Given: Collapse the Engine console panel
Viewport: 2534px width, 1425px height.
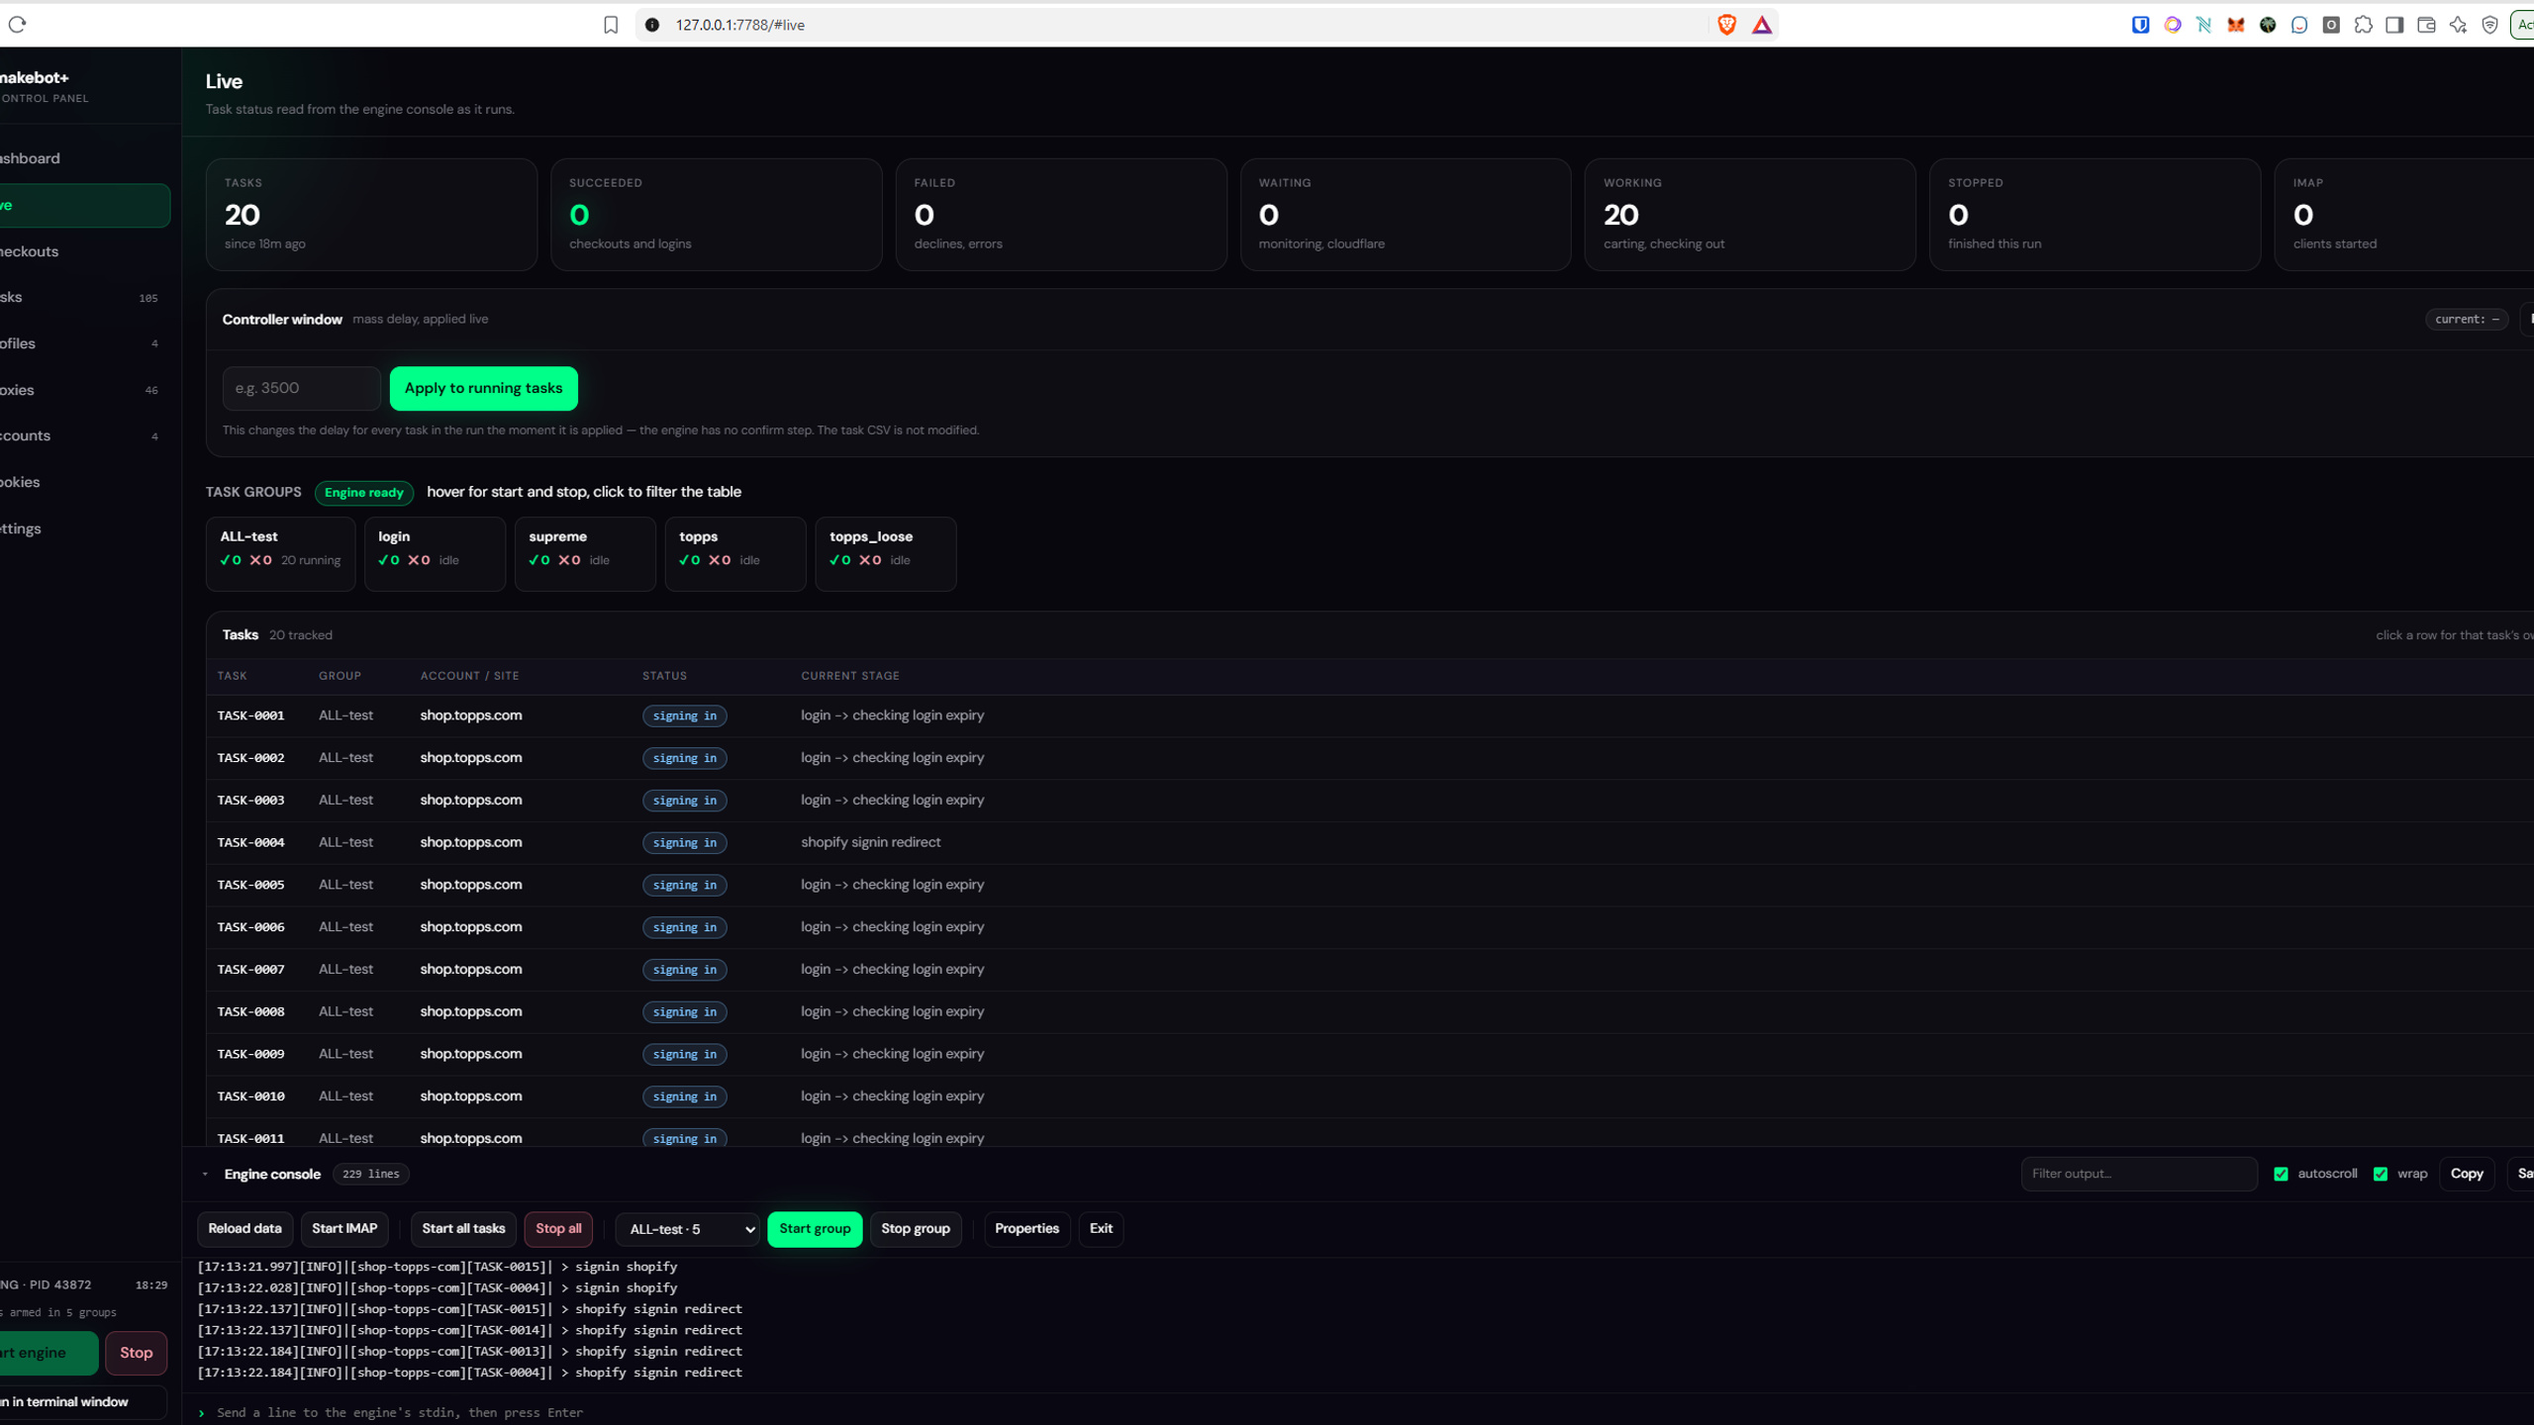Looking at the screenshot, I should (x=205, y=1174).
